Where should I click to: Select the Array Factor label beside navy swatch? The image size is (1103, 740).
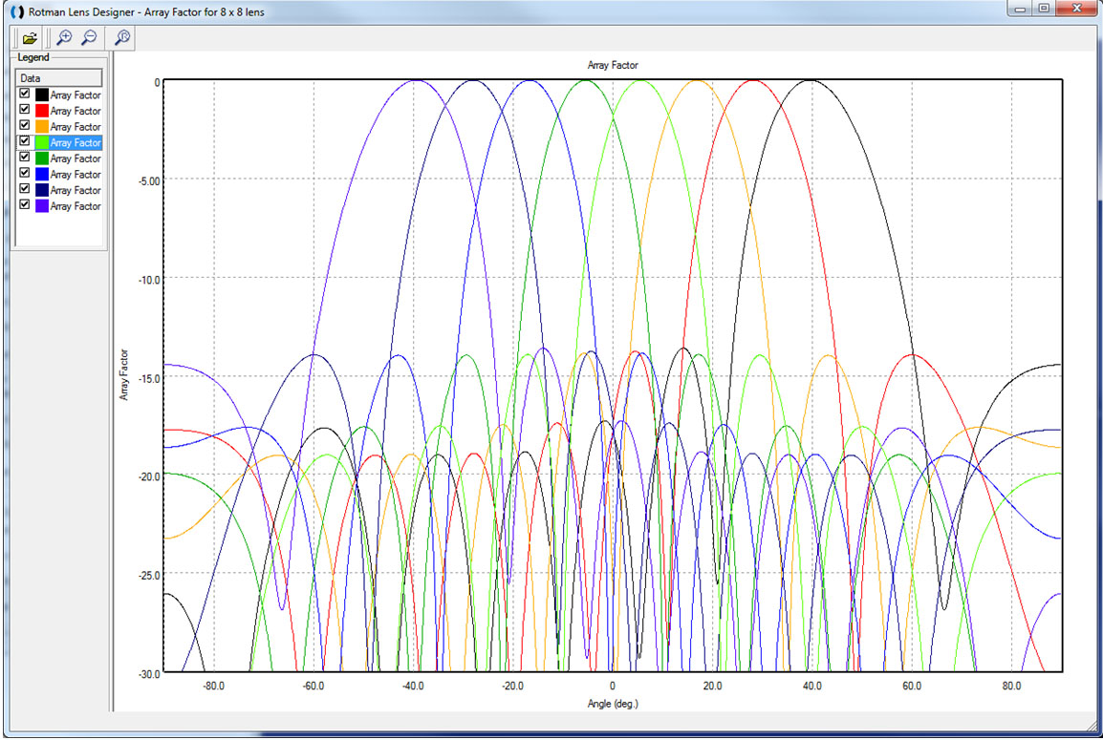76,190
